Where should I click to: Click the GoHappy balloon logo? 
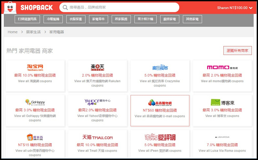[35, 102]
